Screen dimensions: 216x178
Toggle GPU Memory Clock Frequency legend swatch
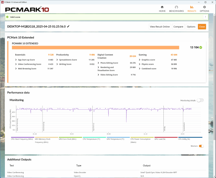coord(46,137)
